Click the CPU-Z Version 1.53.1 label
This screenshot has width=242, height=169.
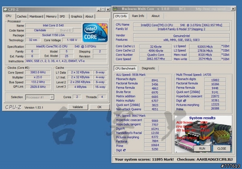(34, 108)
